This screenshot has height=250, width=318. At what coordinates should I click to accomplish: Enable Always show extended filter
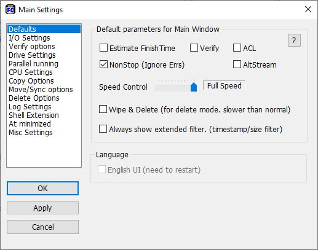[x=103, y=129]
